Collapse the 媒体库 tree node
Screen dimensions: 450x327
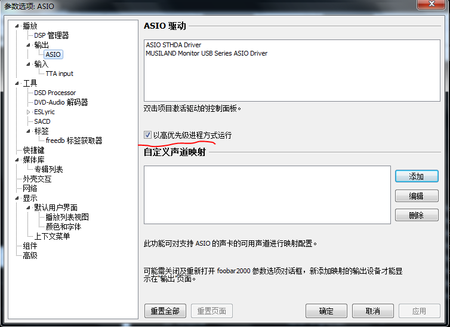coord(17,160)
